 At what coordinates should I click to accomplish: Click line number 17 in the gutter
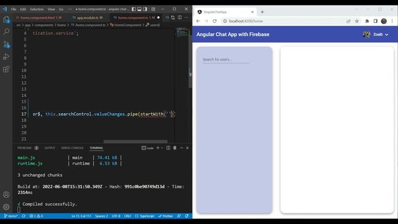coord(24,114)
